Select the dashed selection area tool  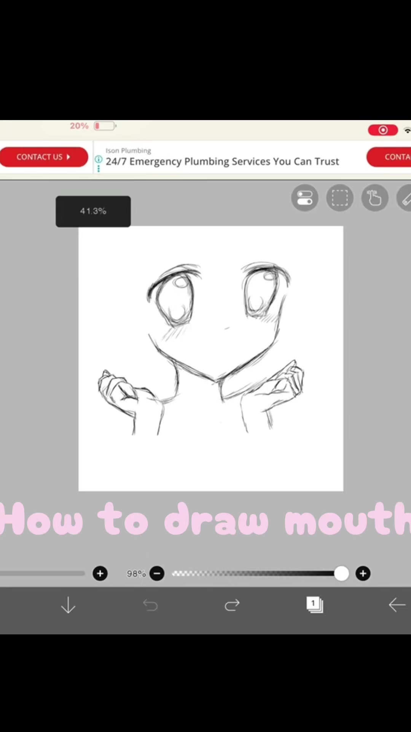340,198
